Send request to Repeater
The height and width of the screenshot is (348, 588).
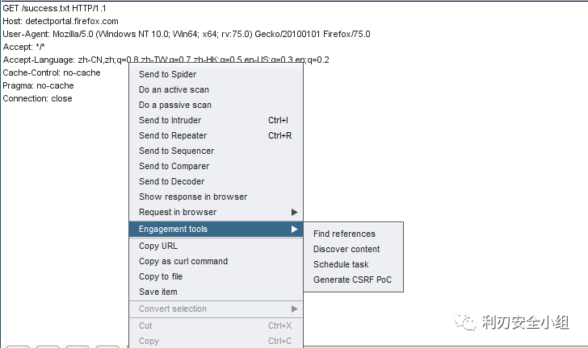(x=172, y=135)
